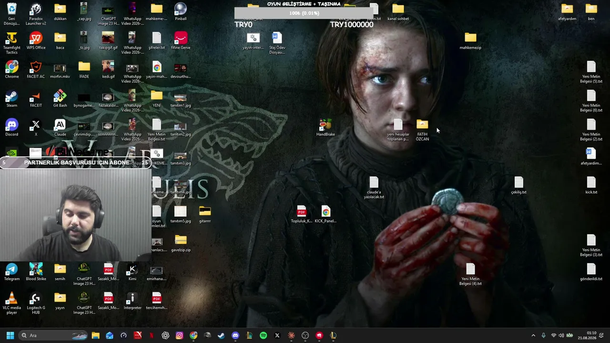Open the Windows Start menu
This screenshot has height=343, width=610.
point(10,335)
